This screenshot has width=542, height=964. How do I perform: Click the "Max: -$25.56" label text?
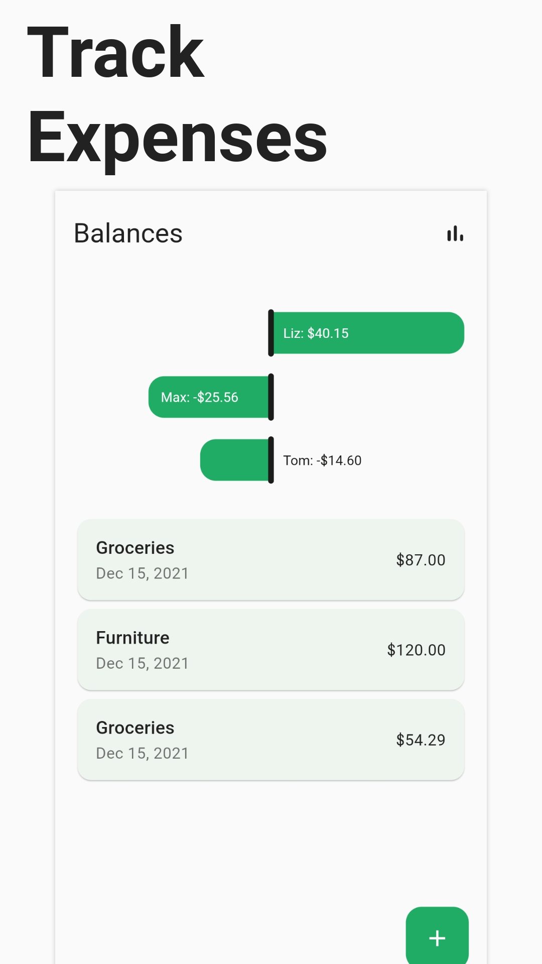[199, 397]
